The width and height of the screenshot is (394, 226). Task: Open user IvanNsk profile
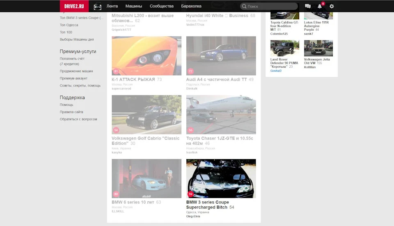click(x=192, y=153)
